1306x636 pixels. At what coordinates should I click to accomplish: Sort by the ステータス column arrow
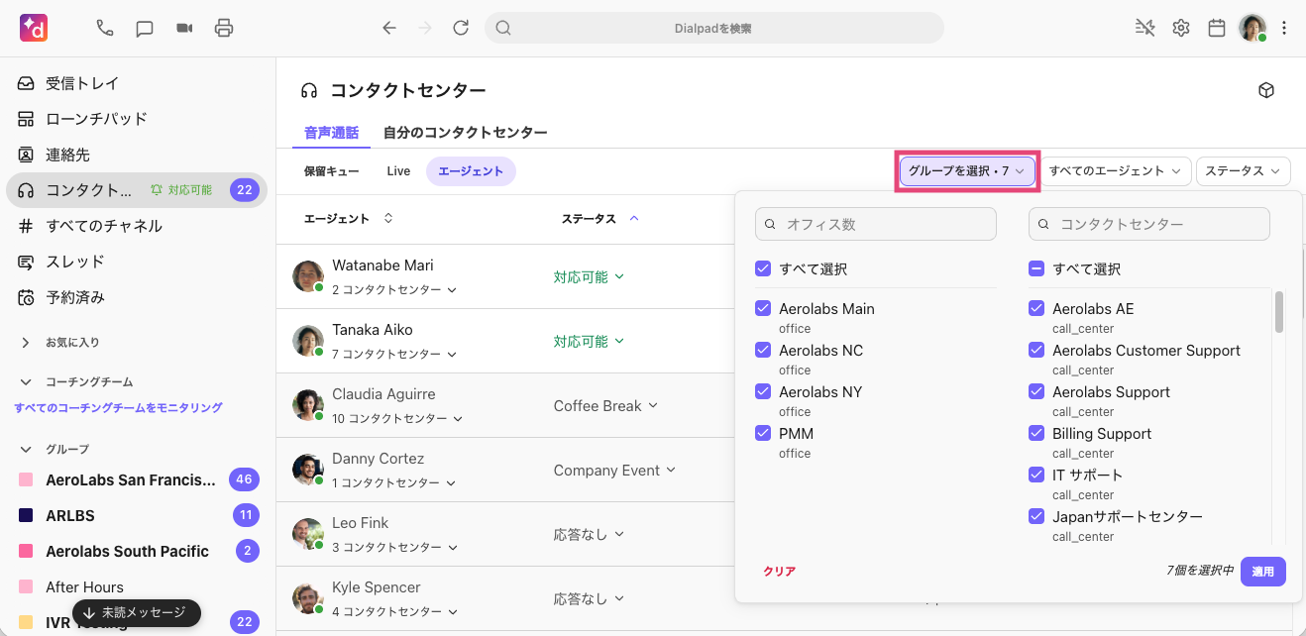click(x=634, y=218)
